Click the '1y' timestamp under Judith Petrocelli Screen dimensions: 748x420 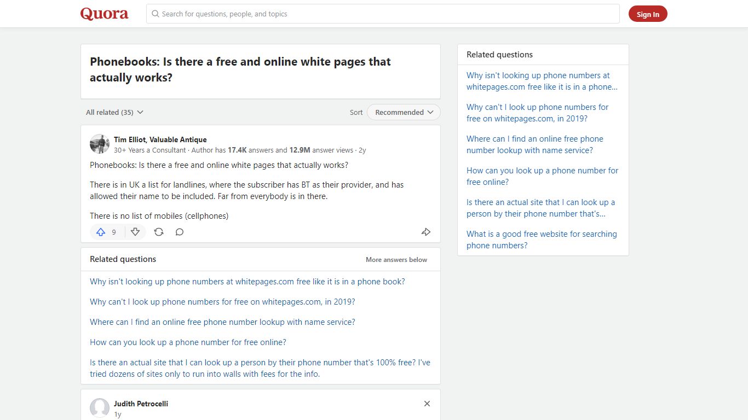coord(118,415)
